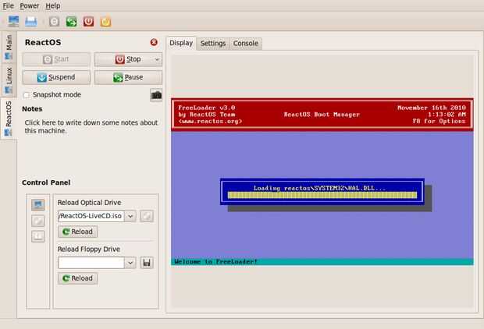Click the 'Control Panel' heading

[46, 182]
